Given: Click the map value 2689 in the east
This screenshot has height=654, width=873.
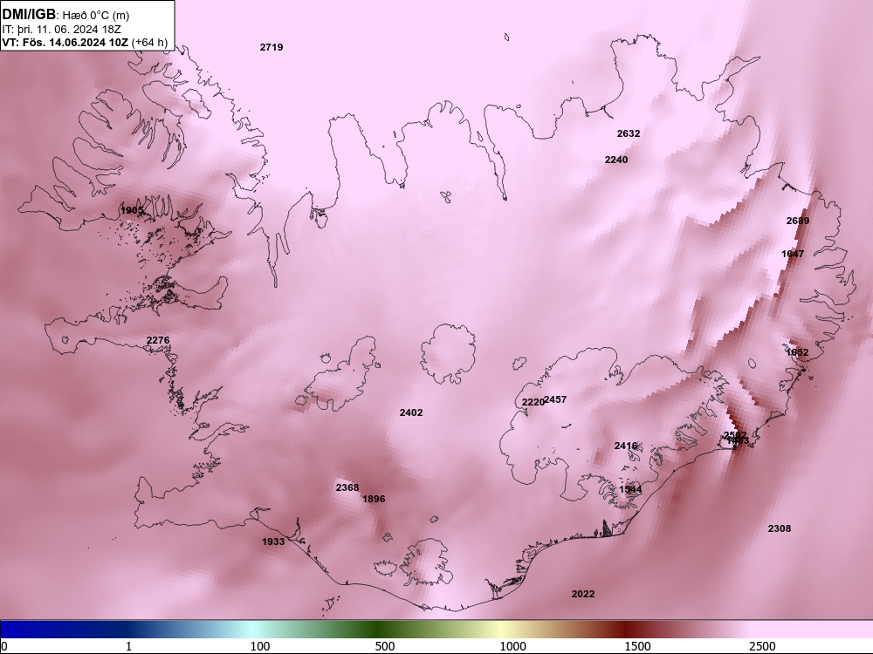Looking at the screenshot, I should click(797, 221).
